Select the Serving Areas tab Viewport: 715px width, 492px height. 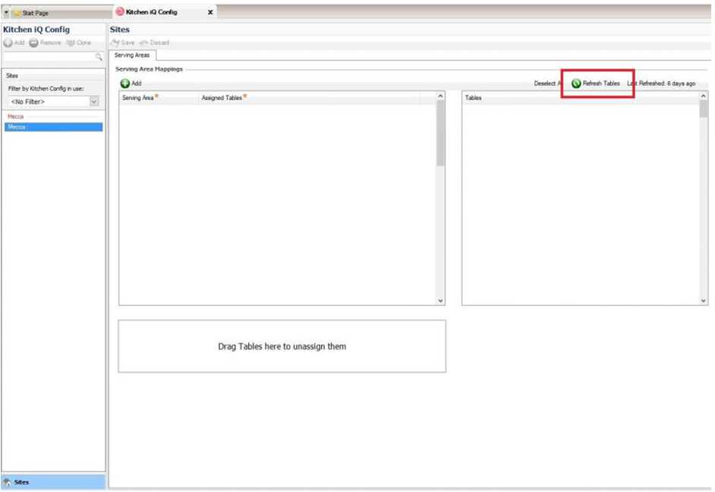point(132,55)
